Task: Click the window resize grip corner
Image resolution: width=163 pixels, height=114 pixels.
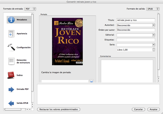Action: click(x=162, y=113)
